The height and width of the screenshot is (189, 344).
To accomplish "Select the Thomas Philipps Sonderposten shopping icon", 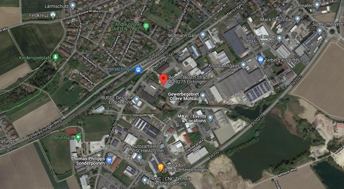I will pyautogui.click(x=109, y=161).
